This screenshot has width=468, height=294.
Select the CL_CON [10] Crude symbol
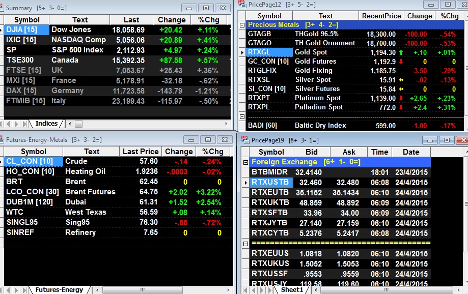[x=34, y=161]
